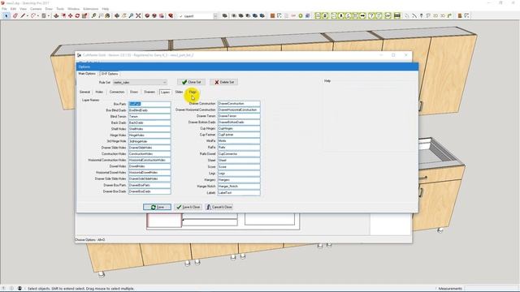
Task: Click the person icon in green toolbar
Action: pos(341,15)
